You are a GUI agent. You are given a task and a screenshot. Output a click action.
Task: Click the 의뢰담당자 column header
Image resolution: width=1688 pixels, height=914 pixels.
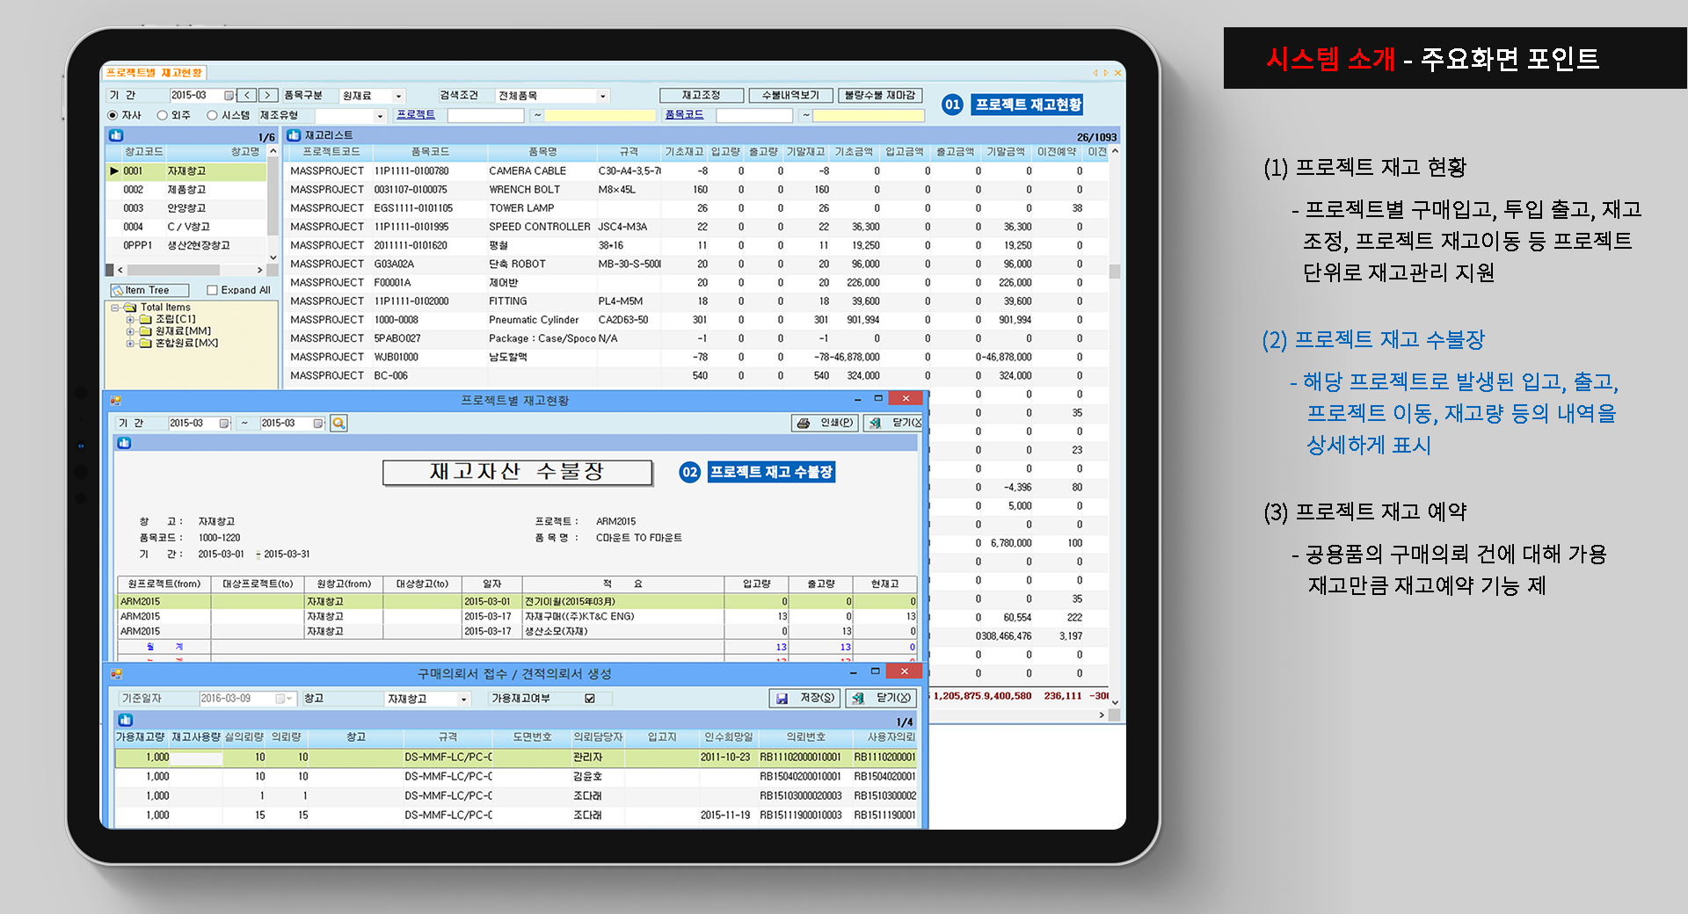coord(598,737)
